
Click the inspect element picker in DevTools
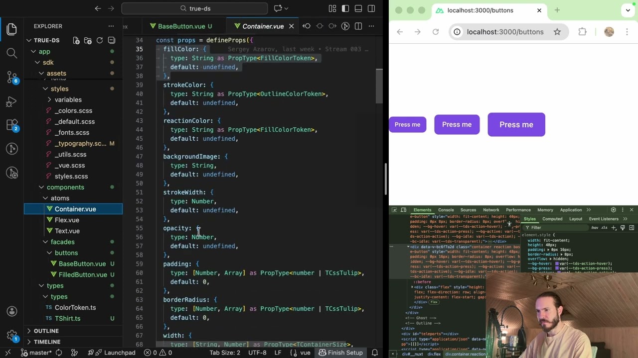[x=394, y=210]
